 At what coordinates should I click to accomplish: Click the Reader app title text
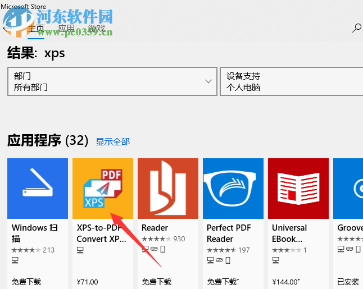click(x=155, y=228)
